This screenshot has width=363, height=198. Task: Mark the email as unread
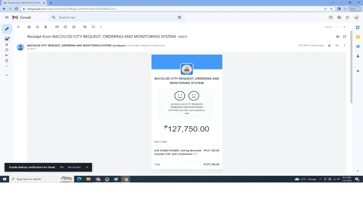57,27
